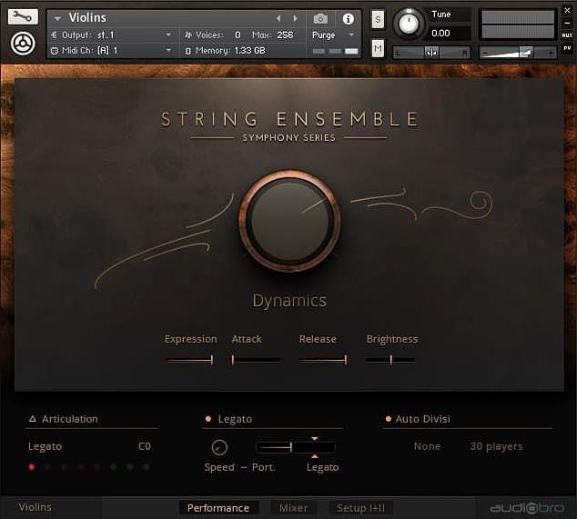Toggle the Legato enable dot
The height and width of the screenshot is (519, 577).
208,419
